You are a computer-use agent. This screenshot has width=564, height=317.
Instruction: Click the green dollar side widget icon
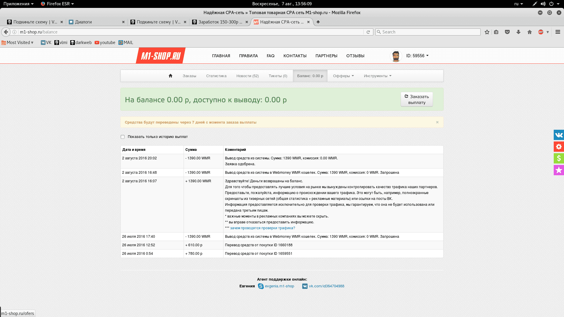coord(558,158)
